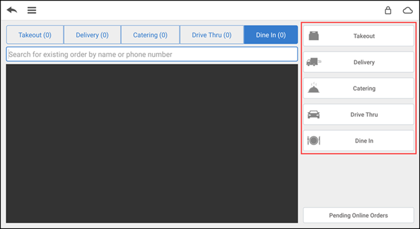Start a new Takeout order
Screen dimensions: 420x229
[358, 36]
